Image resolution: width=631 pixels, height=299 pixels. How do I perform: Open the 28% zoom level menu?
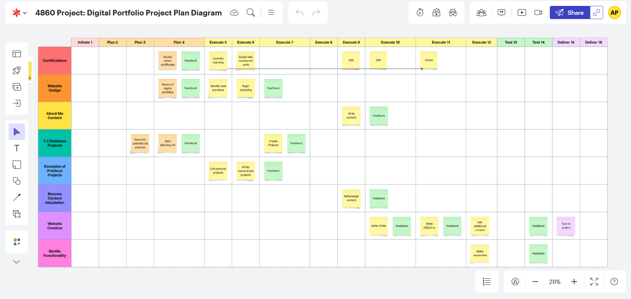click(554, 282)
